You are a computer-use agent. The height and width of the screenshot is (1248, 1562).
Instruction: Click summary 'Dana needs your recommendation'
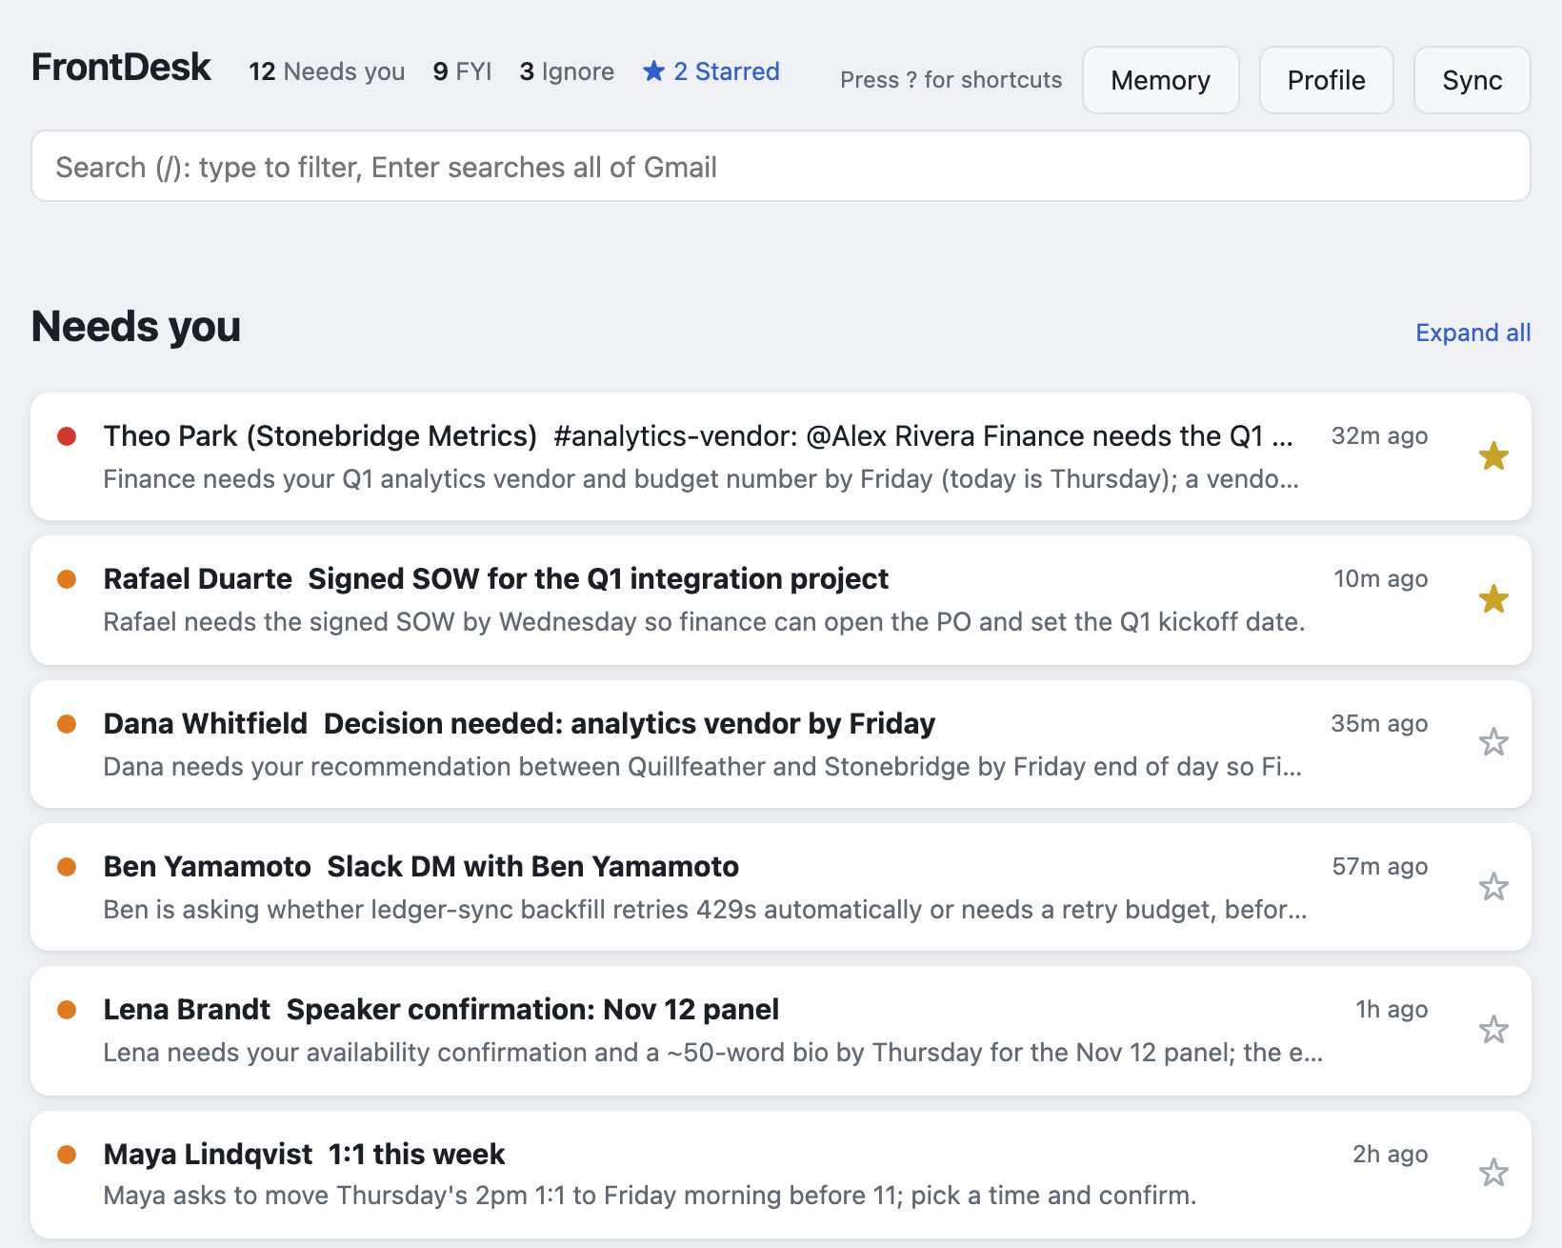point(702,767)
